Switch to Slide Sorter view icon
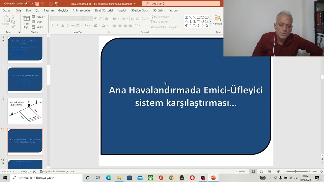 [261, 171]
